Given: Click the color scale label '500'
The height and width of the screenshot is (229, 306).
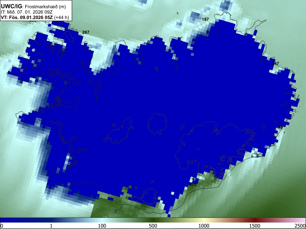Looking at the screenshot, I should coord(153,226).
